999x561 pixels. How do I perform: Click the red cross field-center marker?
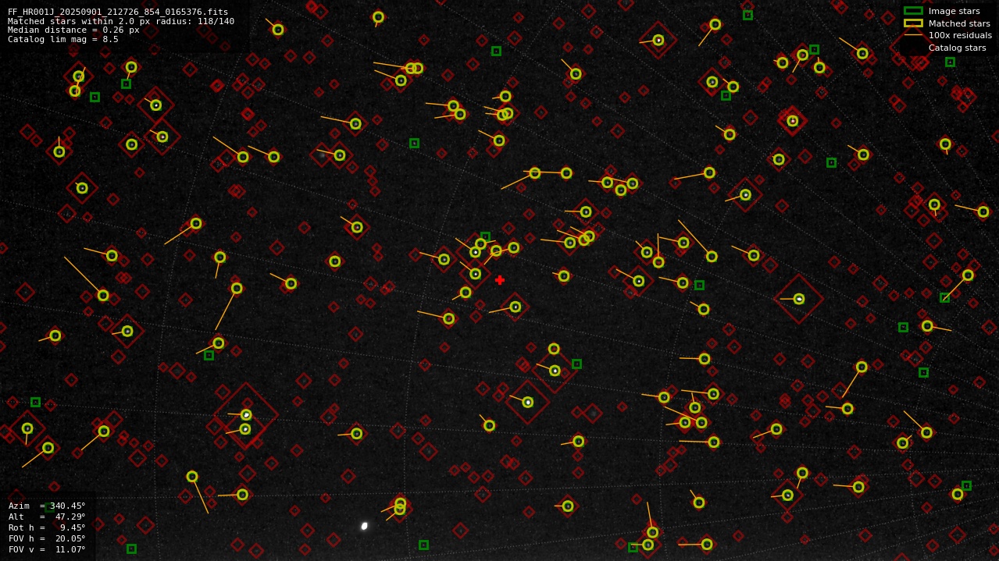point(500,280)
